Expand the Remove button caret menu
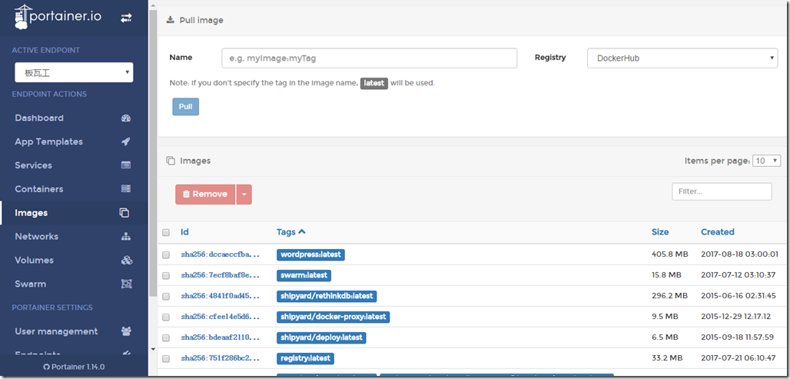The width and height of the screenshot is (790, 379). tap(244, 194)
